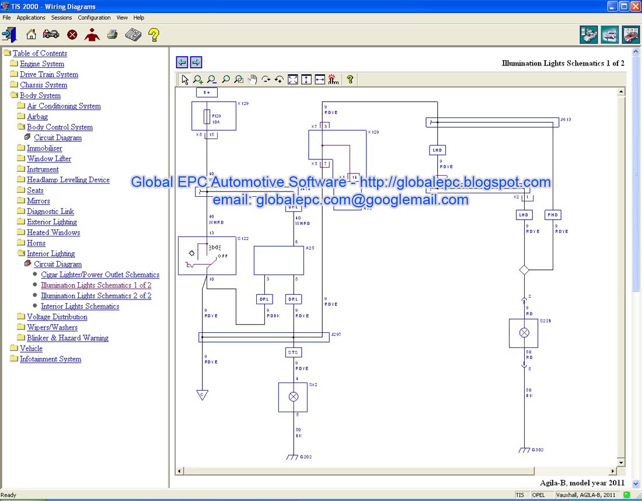Open Circuit Diagram under Body Control System
The height and width of the screenshot is (501, 642).
pyautogui.click(x=58, y=138)
